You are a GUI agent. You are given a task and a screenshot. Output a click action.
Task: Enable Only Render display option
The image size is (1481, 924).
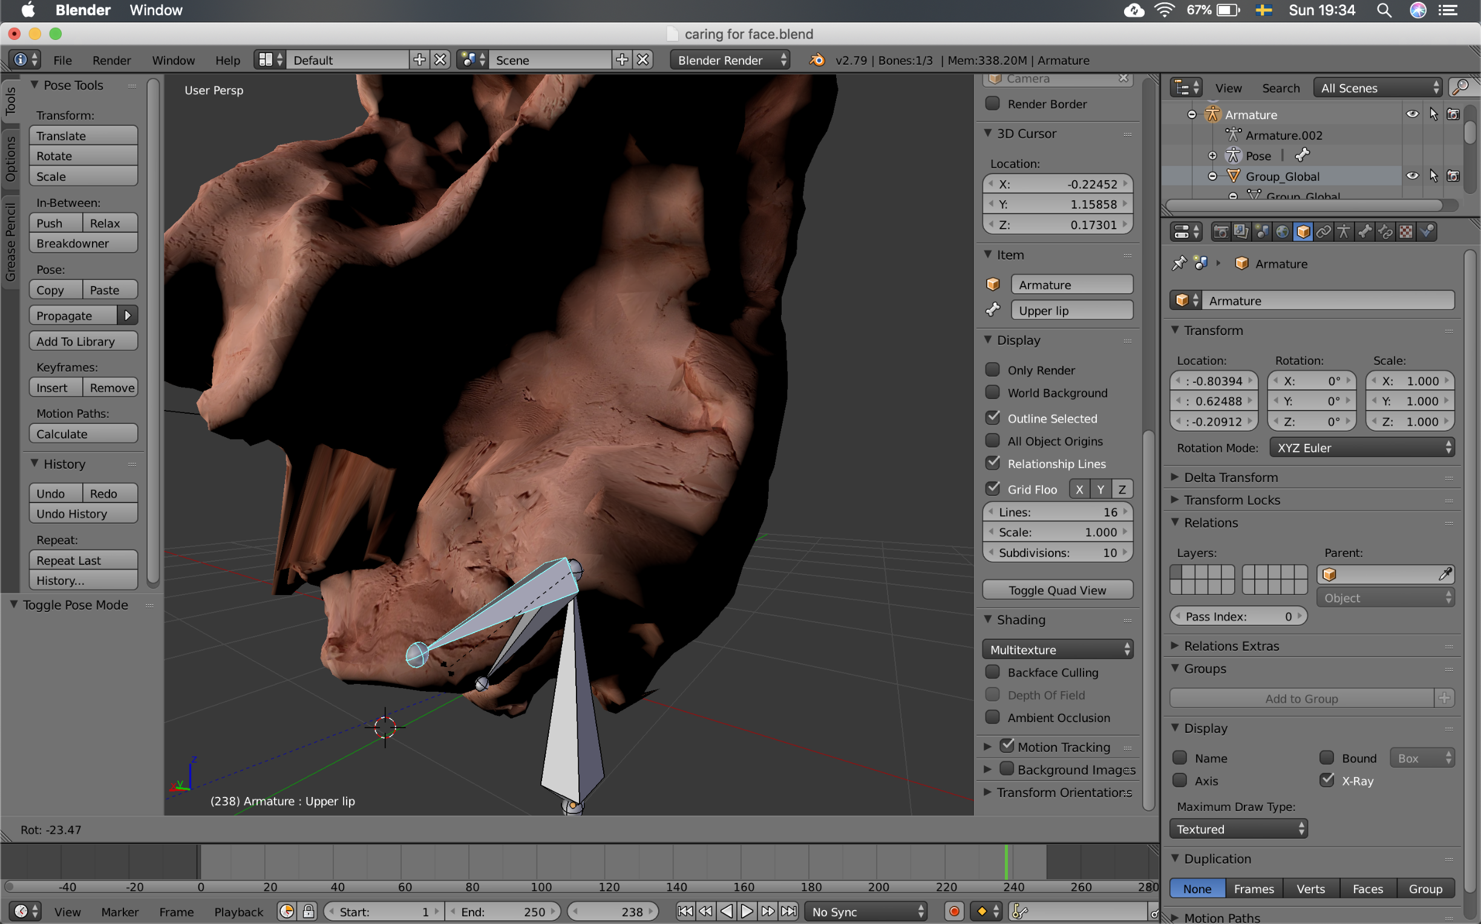point(993,369)
